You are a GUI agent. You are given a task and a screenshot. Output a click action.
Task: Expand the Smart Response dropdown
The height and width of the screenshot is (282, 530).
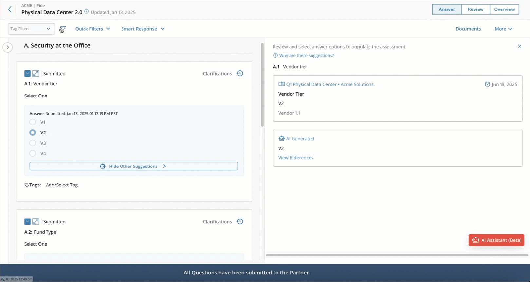click(143, 29)
